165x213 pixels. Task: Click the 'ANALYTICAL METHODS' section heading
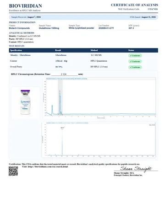click(22, 33)
